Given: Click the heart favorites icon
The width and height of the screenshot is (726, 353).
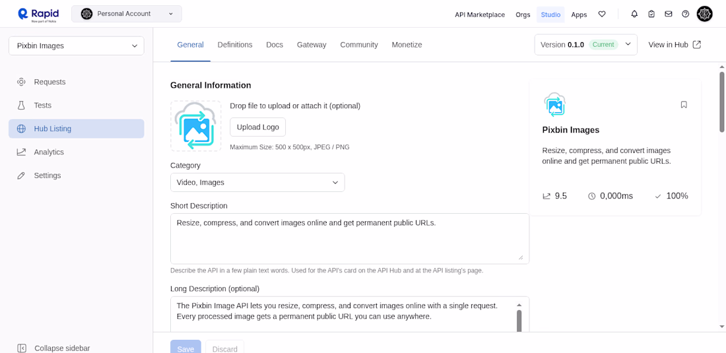Looking at the screenshot, I should [602, 14].
